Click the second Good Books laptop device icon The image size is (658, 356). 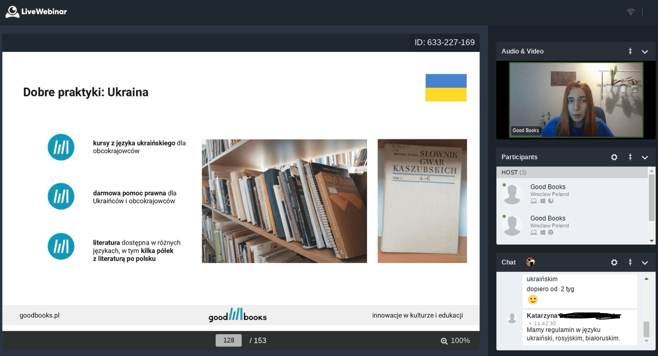coord(534,232)
